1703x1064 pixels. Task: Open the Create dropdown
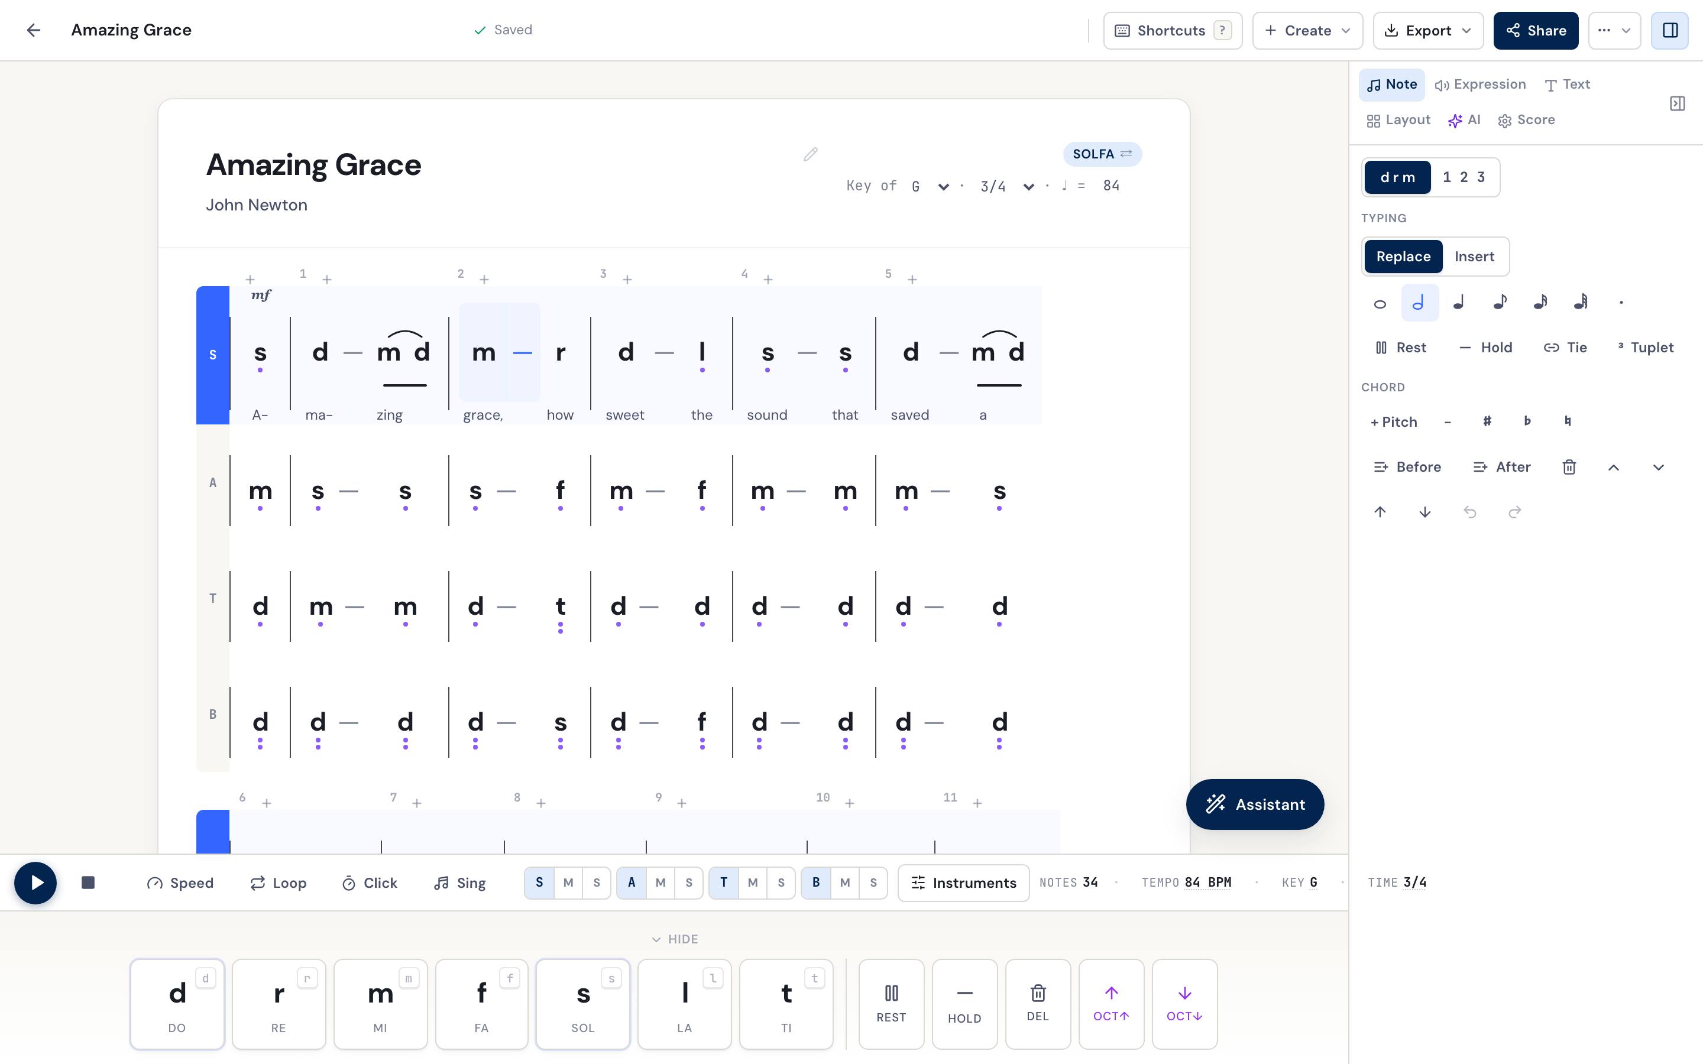click(x=1307, y=30)
